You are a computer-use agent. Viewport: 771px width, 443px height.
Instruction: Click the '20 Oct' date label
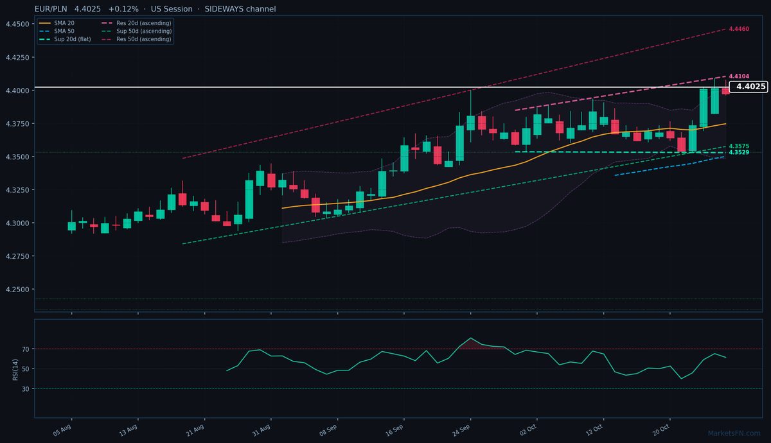[660, 430]
